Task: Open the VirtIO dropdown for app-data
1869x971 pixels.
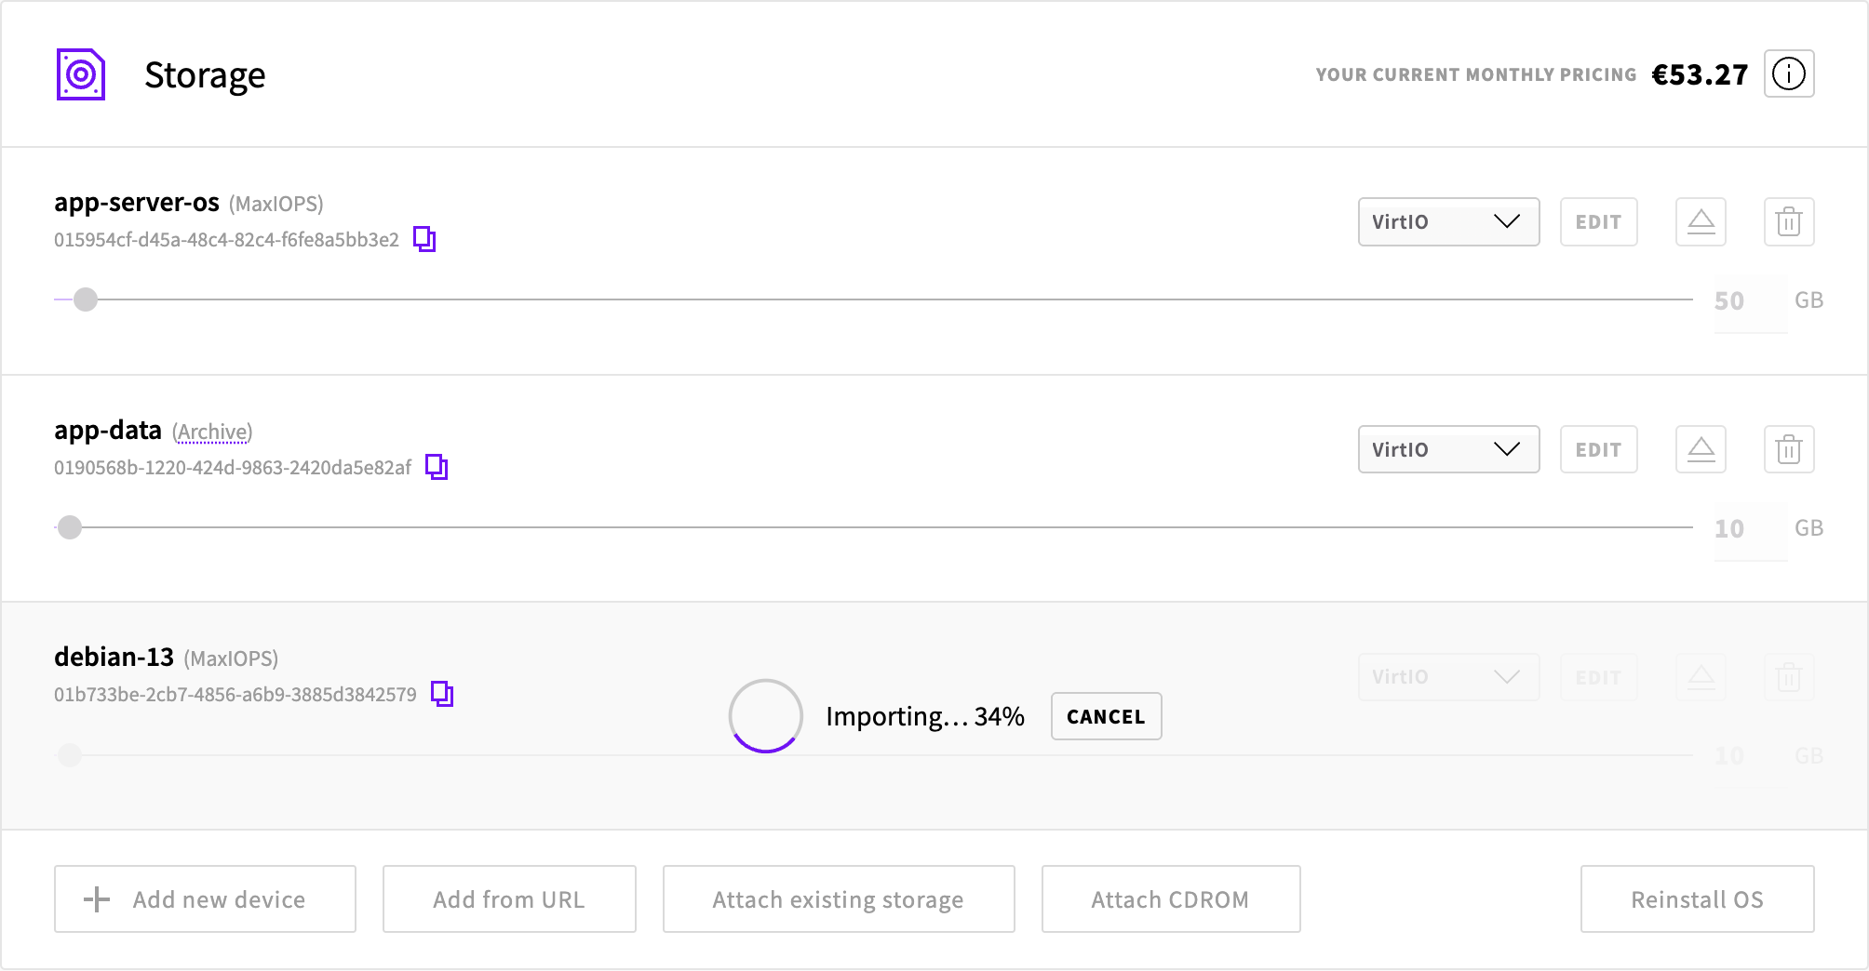Action: pos(1448,449)
